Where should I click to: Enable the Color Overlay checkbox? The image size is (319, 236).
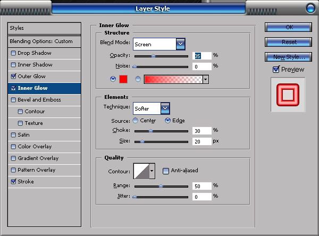(13, 147)
